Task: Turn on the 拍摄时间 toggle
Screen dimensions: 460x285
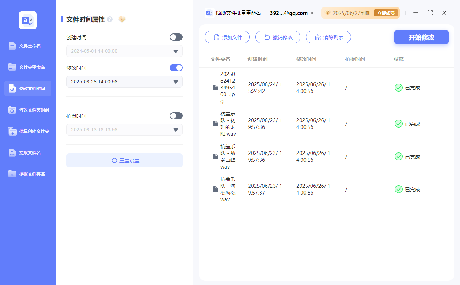Action: click(x=176, y=115)
